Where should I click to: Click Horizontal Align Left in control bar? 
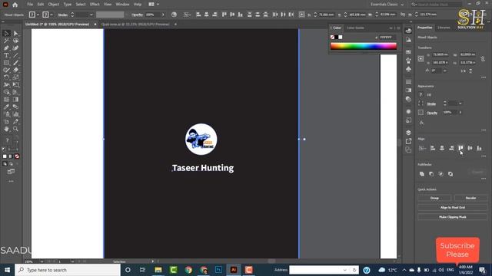pos(198,15)
